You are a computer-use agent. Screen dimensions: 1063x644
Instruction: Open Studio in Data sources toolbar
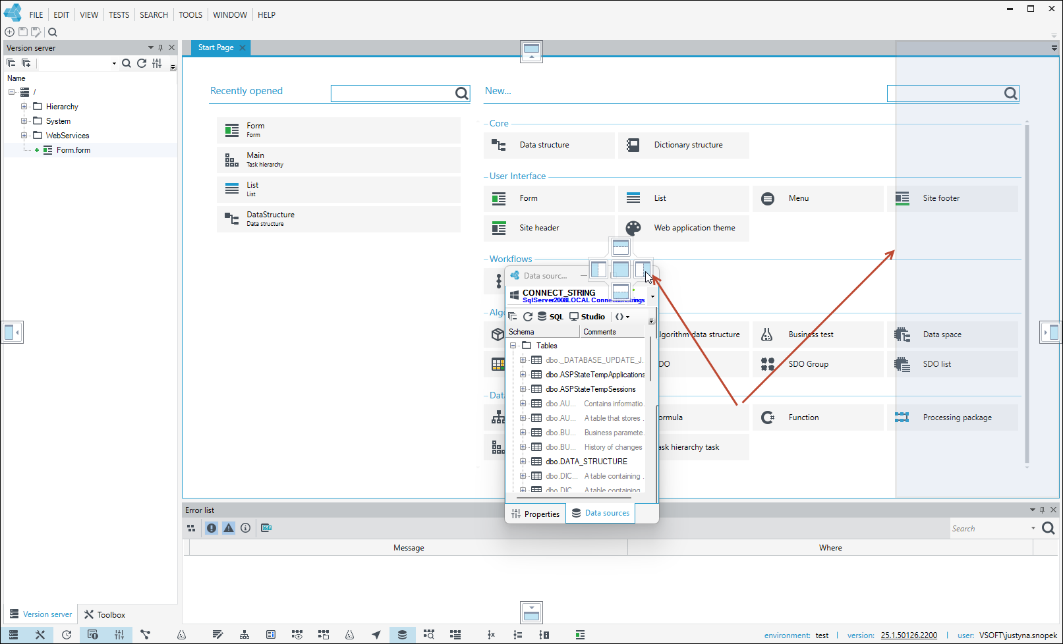587,317
